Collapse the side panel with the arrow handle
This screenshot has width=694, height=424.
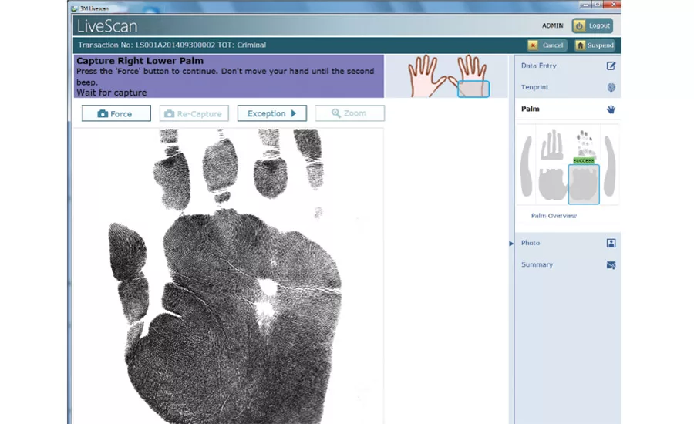(511, 244)
